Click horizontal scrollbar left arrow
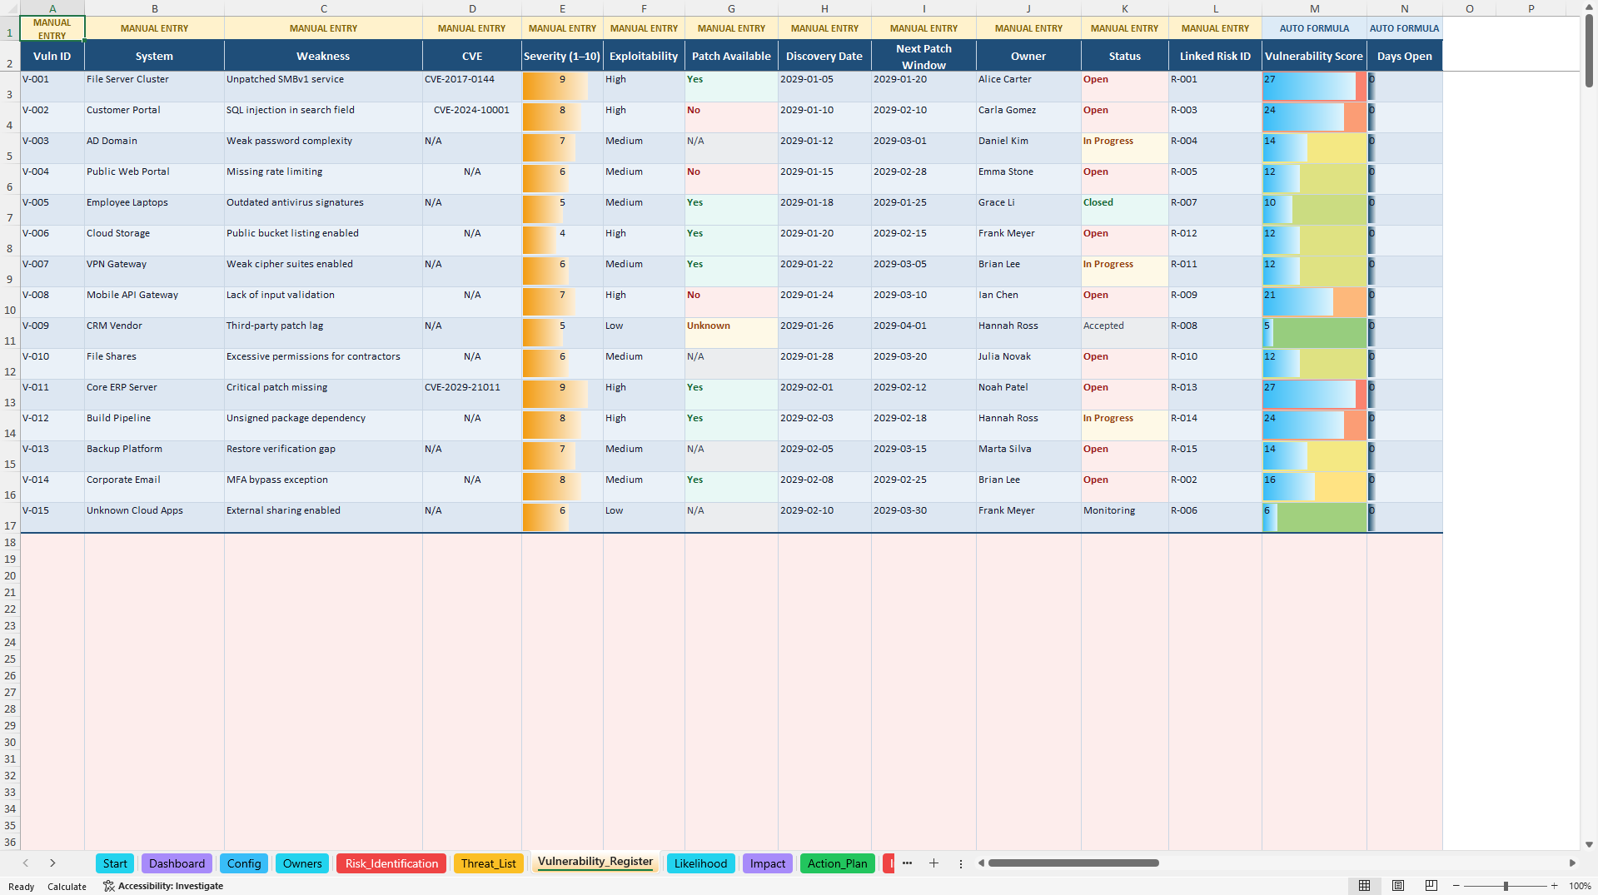This screenshot has height=895, width=1598. (x=982, y=863)
